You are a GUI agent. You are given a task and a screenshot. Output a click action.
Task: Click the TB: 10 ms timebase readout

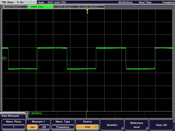point(8,2)
